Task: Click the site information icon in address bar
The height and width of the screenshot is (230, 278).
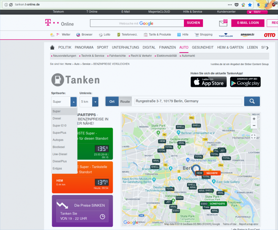Action: pyautogui.click(x=6, y=5)
